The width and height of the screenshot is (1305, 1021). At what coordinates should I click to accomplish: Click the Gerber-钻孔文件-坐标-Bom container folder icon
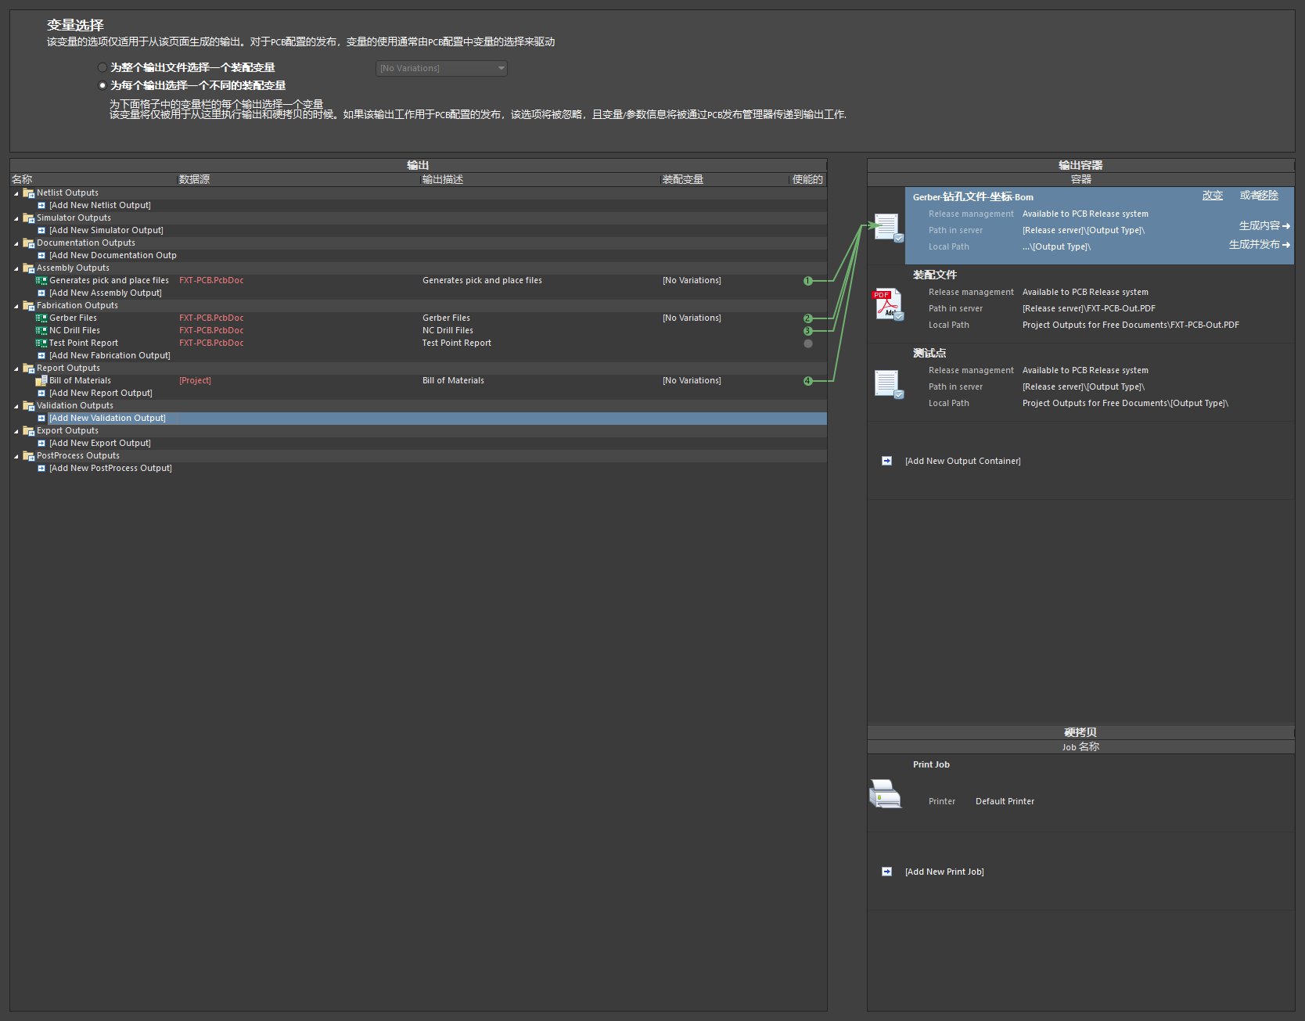888,228
